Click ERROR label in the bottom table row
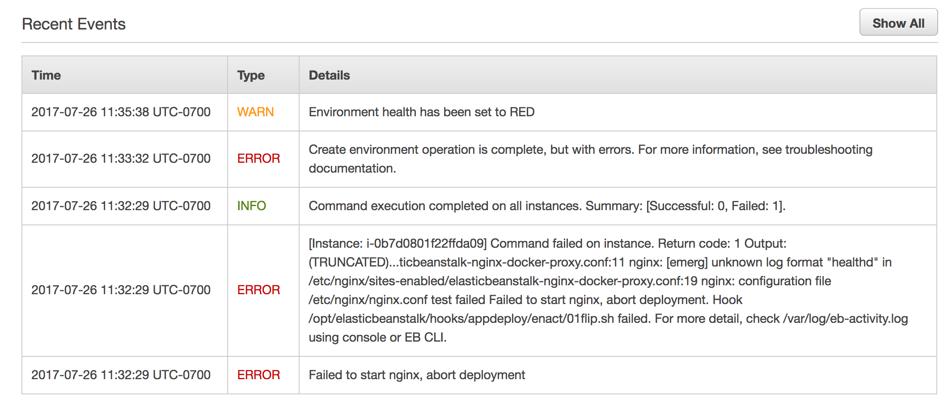The image size is (948, 406). pos(258,375)
